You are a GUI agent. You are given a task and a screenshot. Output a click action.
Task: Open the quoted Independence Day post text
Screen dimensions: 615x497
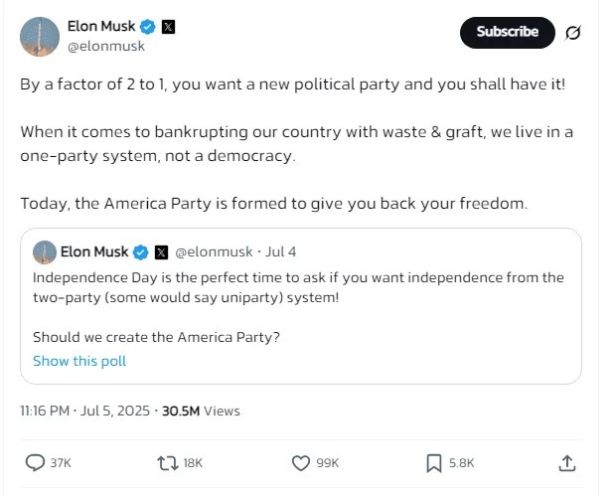pyautogui.click(x=298, y=286)
